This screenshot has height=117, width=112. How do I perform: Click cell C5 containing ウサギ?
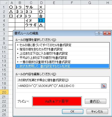31,25
